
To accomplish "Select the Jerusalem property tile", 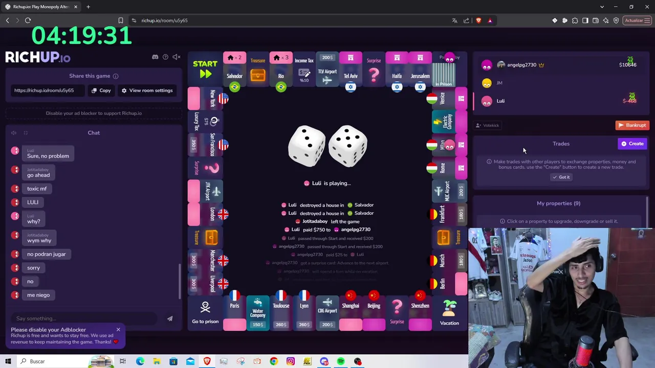I will [x=420, y=70].
